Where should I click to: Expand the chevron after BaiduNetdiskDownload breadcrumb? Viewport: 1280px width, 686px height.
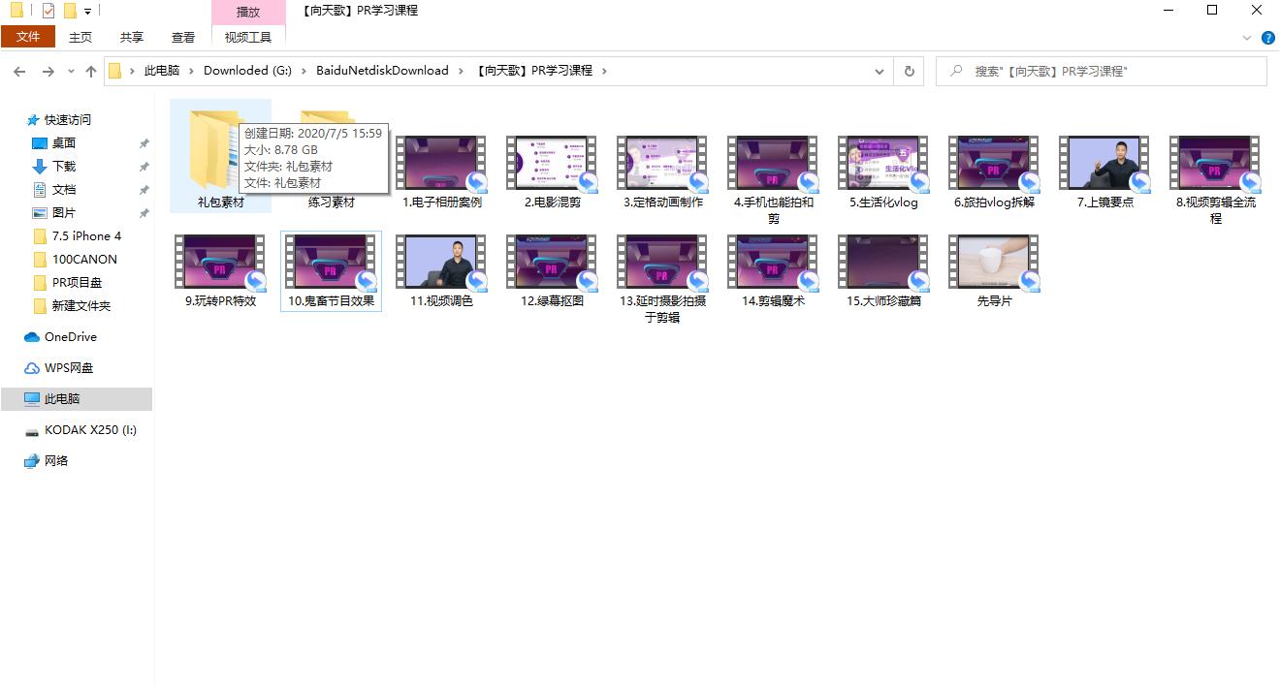[x=462, y=71]
